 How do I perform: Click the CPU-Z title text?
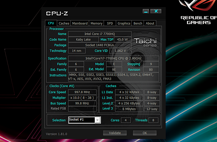click(57, 13)
